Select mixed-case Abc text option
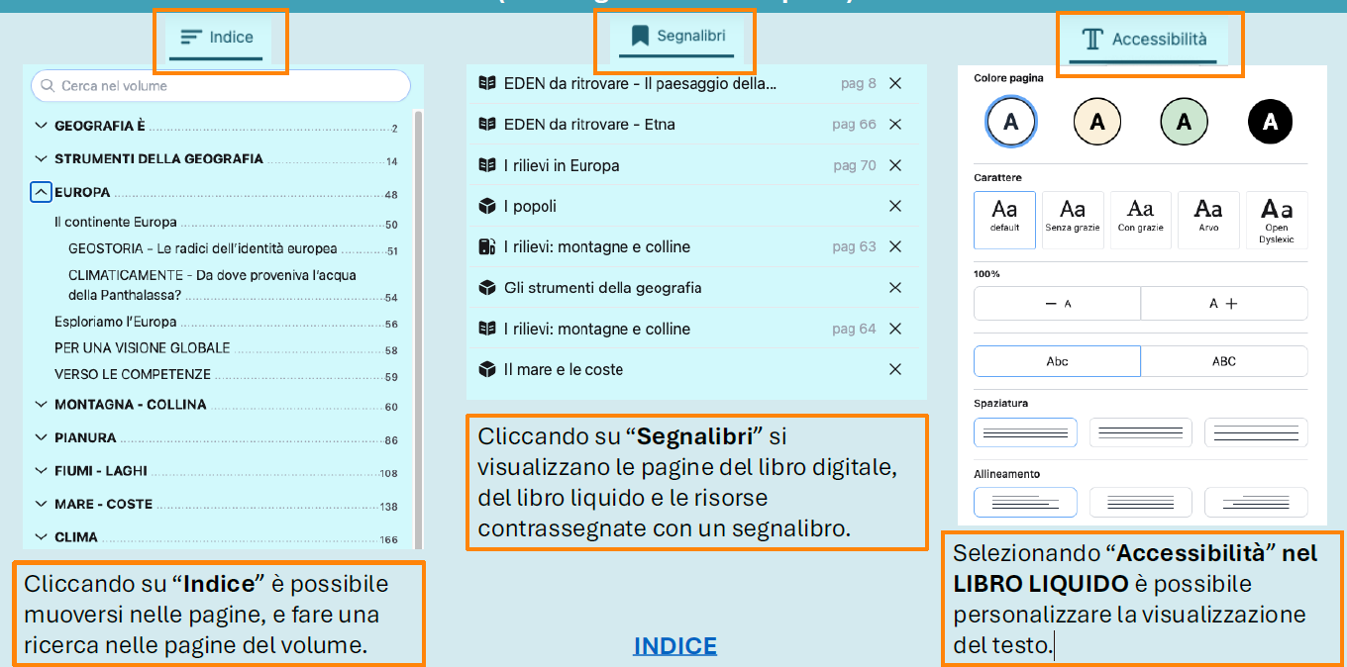 click(1058, 361)
